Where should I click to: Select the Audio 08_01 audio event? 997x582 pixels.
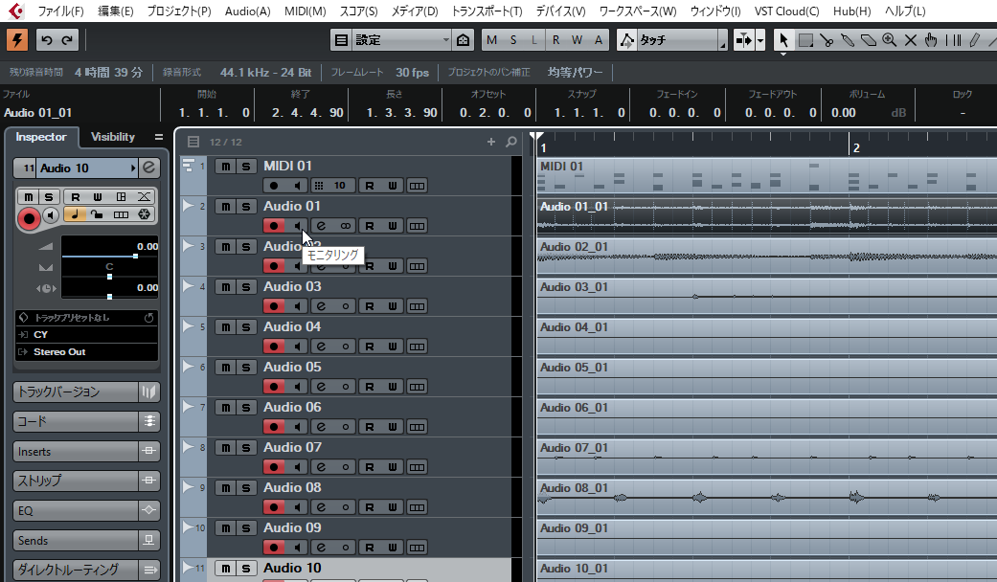(767, 498)
